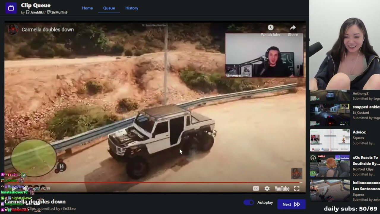The width and height of the screenshot is (380, 214).
Task: Select the 'snapped ankles' clip thumbnail
Action: pos(330,115)
